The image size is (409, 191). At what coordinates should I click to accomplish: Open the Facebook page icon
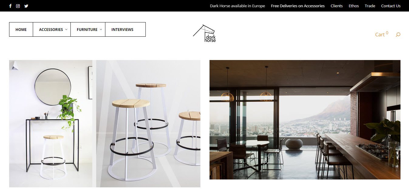(x=10, y=6)
